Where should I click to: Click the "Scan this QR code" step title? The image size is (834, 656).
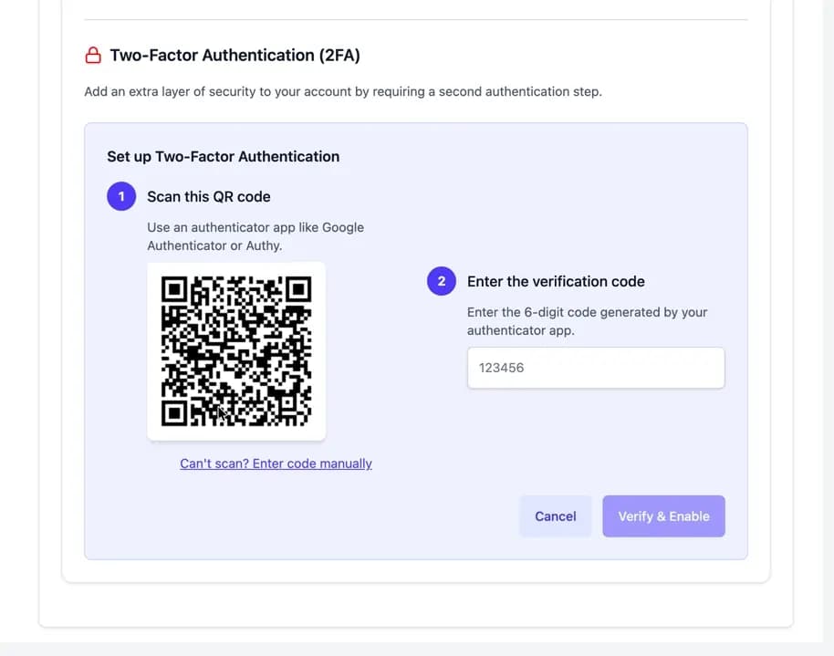[x=208, y=197]
